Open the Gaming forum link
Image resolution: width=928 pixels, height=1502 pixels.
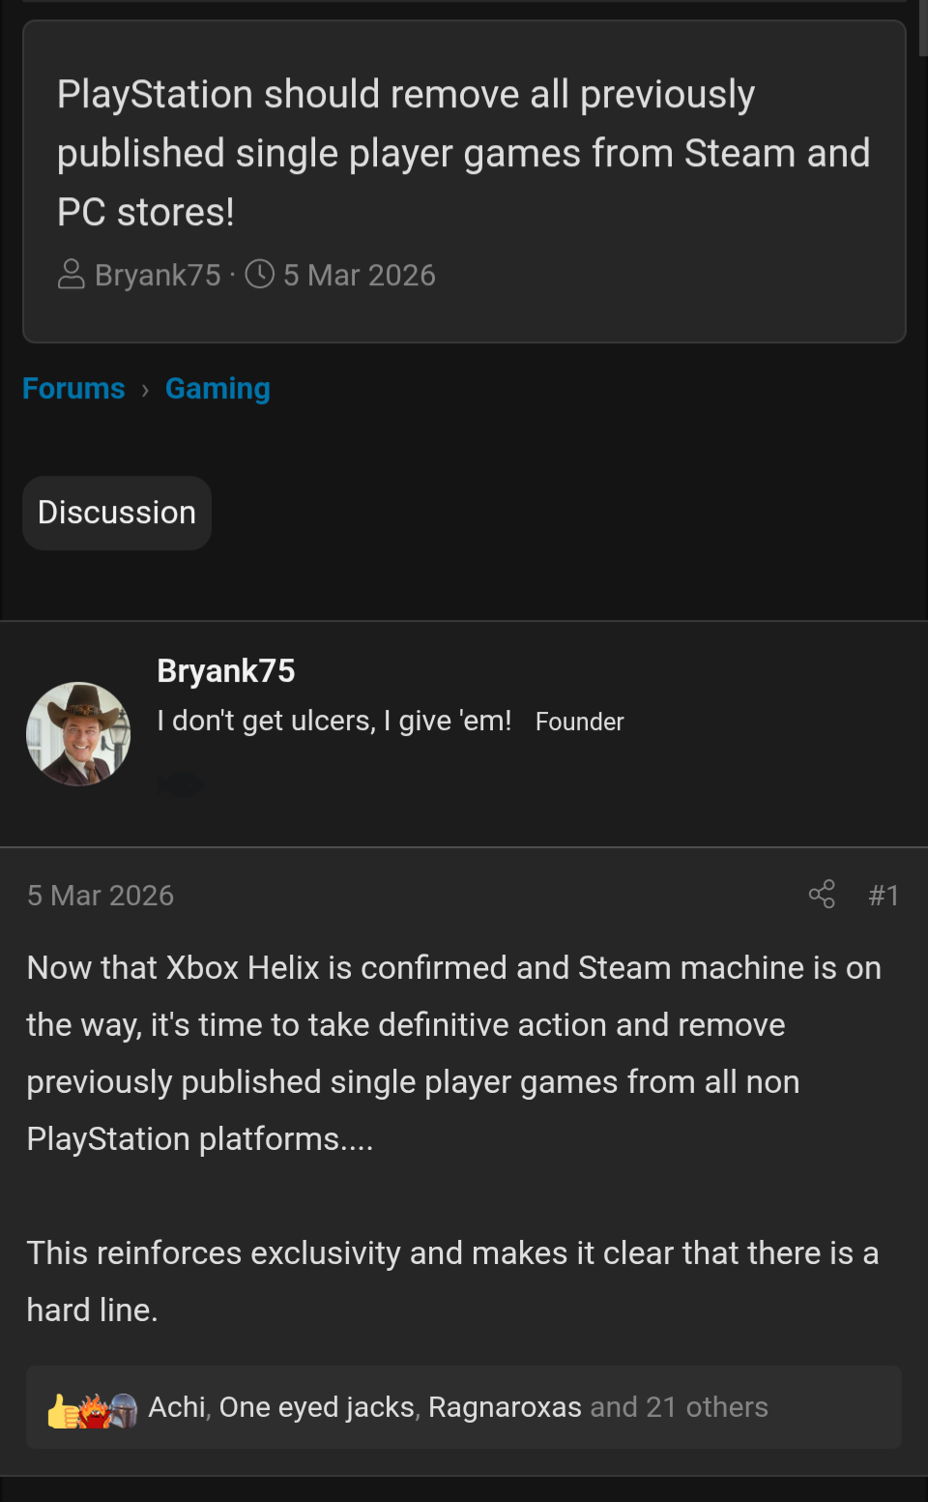217,388
